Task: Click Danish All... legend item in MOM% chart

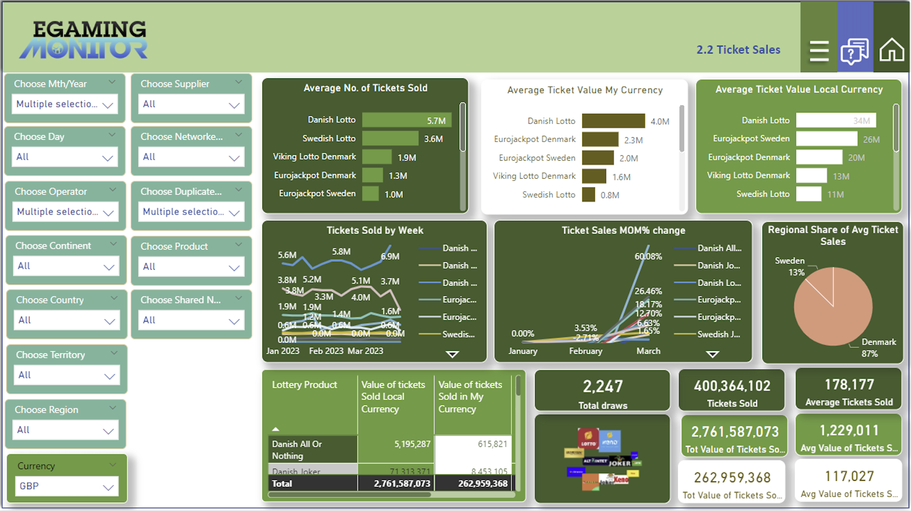Action: (708, 248)
